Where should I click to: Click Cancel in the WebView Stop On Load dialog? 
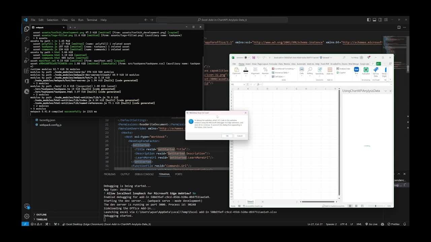(x=240, y=136)
